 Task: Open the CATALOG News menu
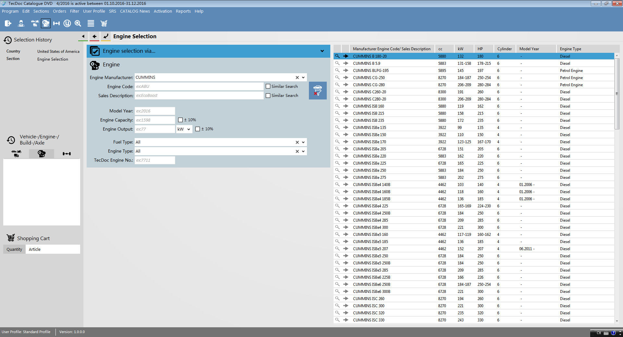tap(135, 11)
